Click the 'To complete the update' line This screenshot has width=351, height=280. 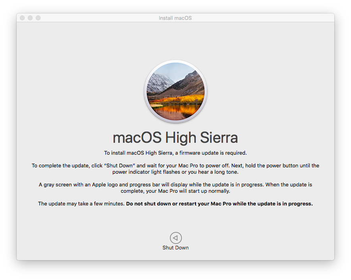click(175, 166)
